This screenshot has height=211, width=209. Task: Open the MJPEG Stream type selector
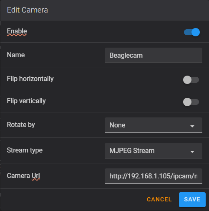[x=154, y=150]
